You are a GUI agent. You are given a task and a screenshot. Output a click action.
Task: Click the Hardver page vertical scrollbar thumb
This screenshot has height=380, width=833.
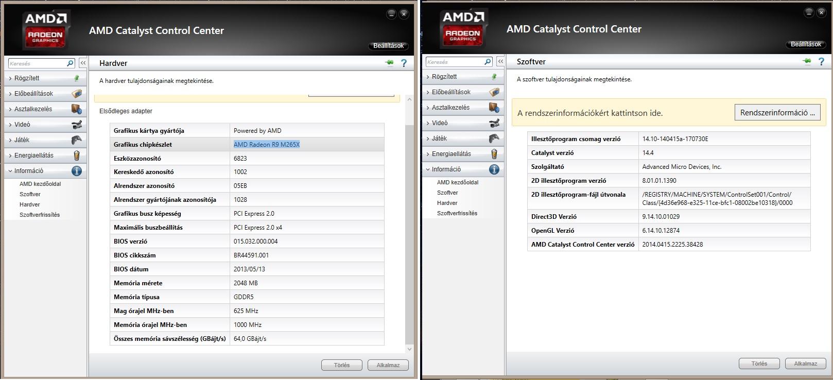(x=410, y=234)
